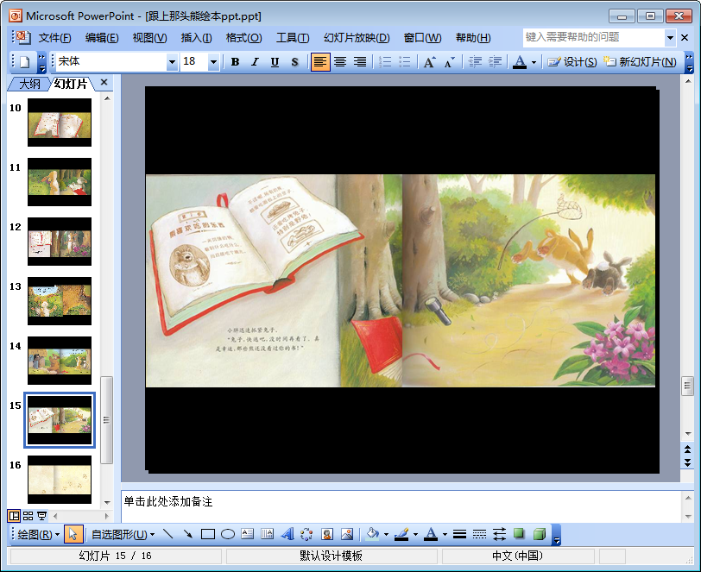Select slide 16 thumbnail
Image resolution: width=701 pixels, height=572 pixels.
60,480
